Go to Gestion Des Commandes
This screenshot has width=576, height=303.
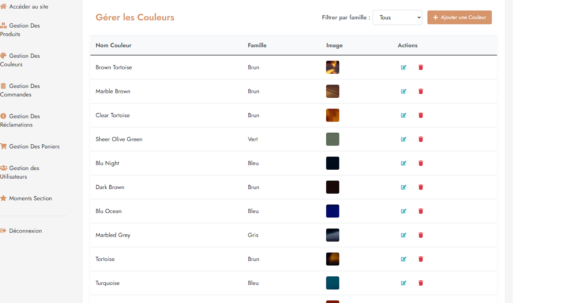point(20,90)
